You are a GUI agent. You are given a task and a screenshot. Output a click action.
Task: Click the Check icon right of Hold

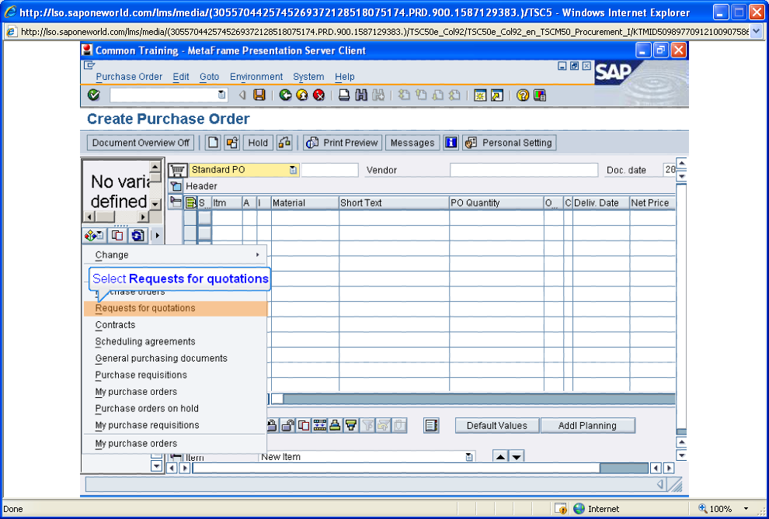click(x=284, y=143)
